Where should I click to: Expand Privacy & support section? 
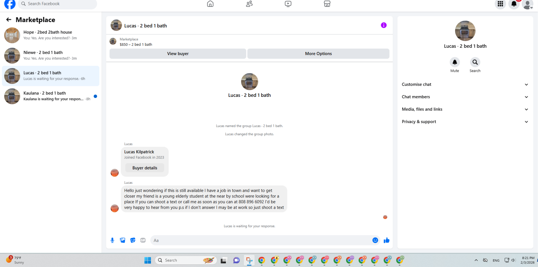click(x=465, y=122)
